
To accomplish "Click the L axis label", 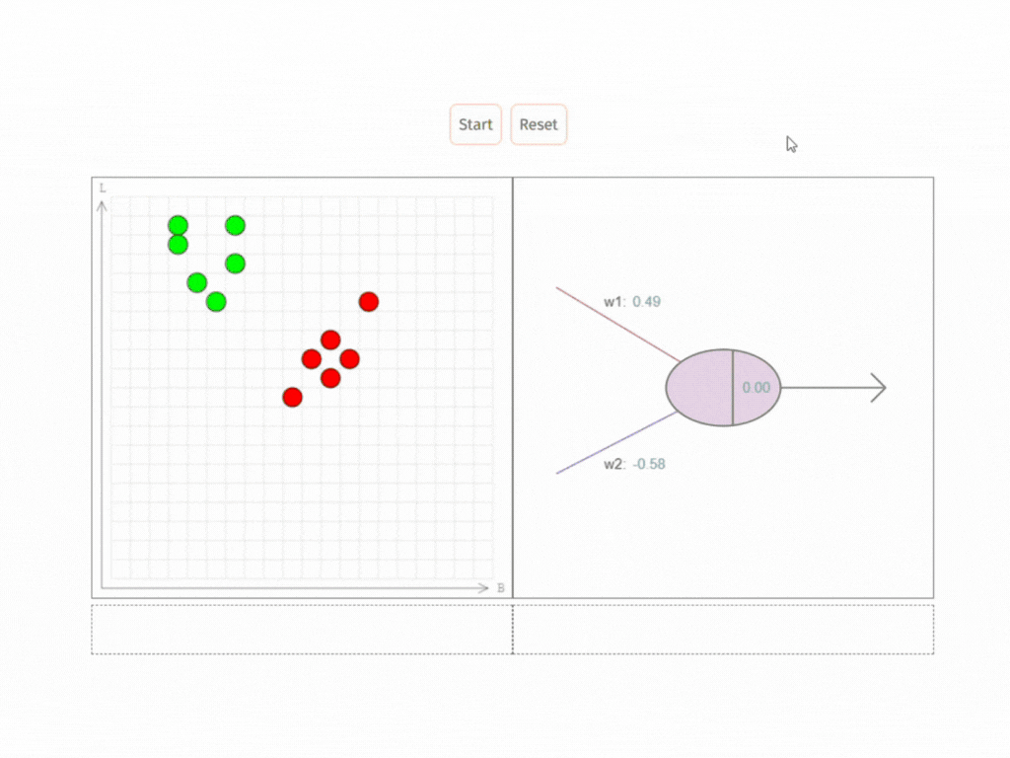I will [102, 188].
